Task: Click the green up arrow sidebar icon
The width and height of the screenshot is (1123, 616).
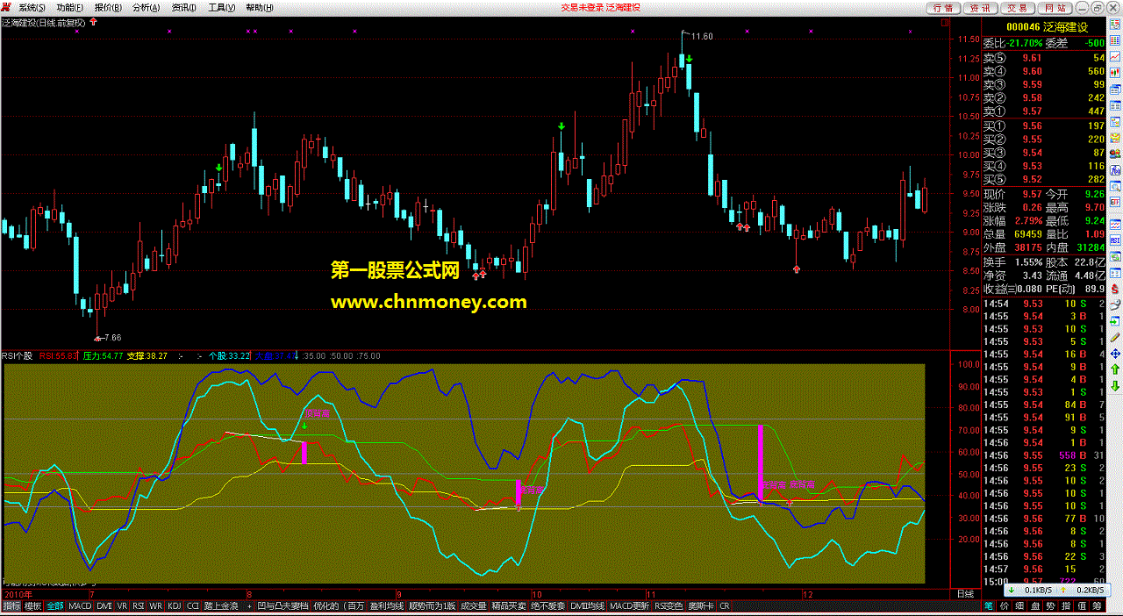Action: click(x=1114, y=369)
